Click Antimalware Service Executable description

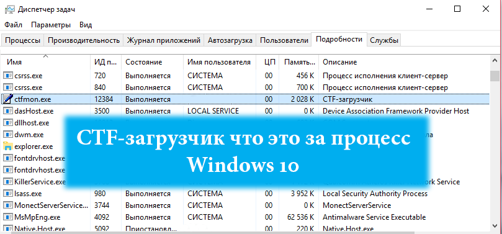(374, 217)
